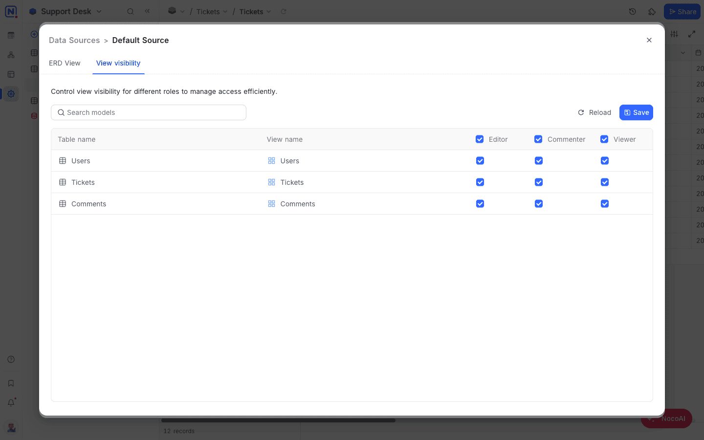The image size is (704, 440).
Task: Open the history clock icon in top bar
Action: coord(633,11)
